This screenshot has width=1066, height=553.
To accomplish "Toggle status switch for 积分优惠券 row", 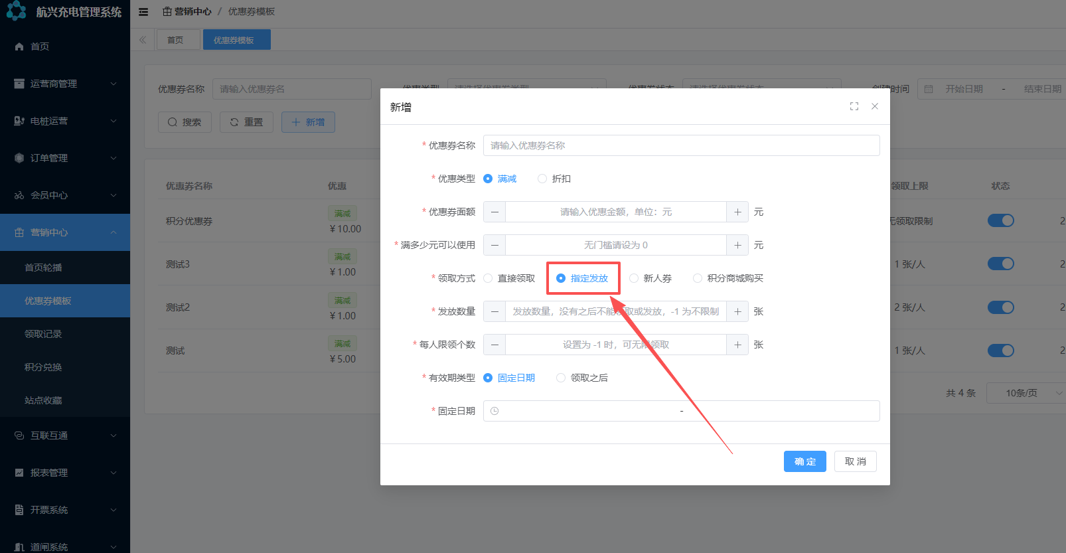I will point(1000,220).
